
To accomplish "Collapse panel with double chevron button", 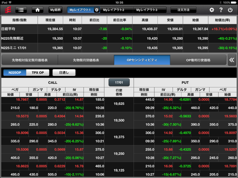I will coord(232,60).
